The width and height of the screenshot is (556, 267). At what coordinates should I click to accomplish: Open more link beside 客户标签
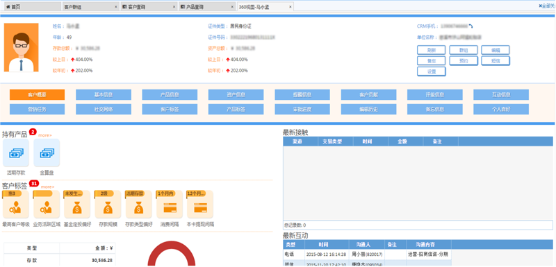[47, 187]
